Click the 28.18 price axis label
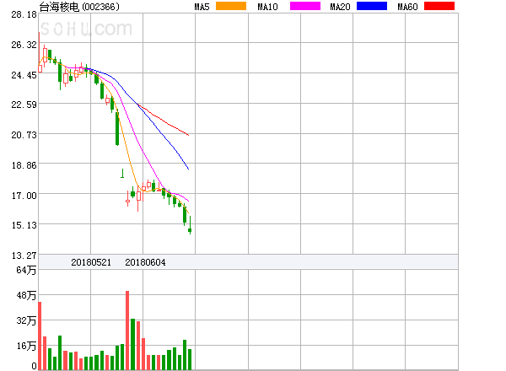 click(24, 14)
